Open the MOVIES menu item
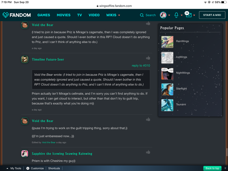The height and width of the screenshot is (171, 228). 64,15
